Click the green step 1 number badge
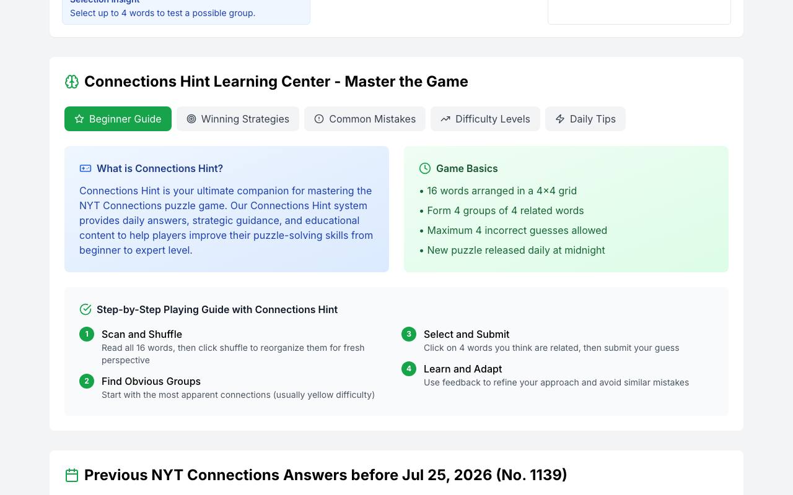 pos(87,334)
